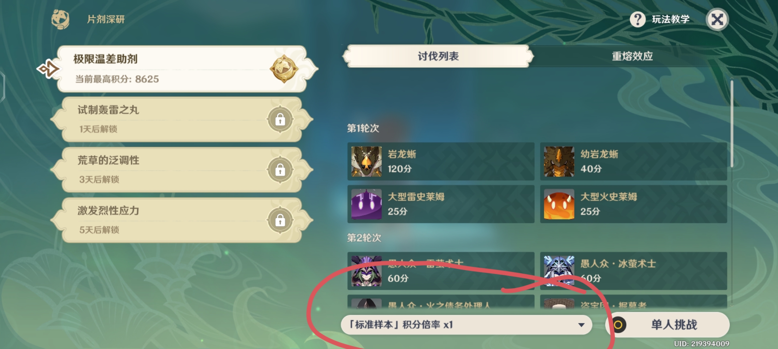Close the event panel with X
778x349 pixels.
[x=717, y=20]
